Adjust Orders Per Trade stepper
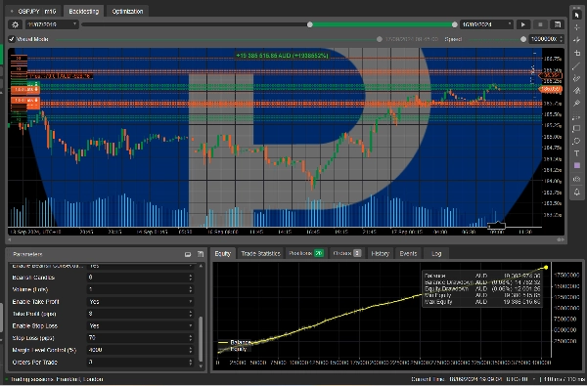The height and width of the screenshot is (386, 587). [191, 363]
